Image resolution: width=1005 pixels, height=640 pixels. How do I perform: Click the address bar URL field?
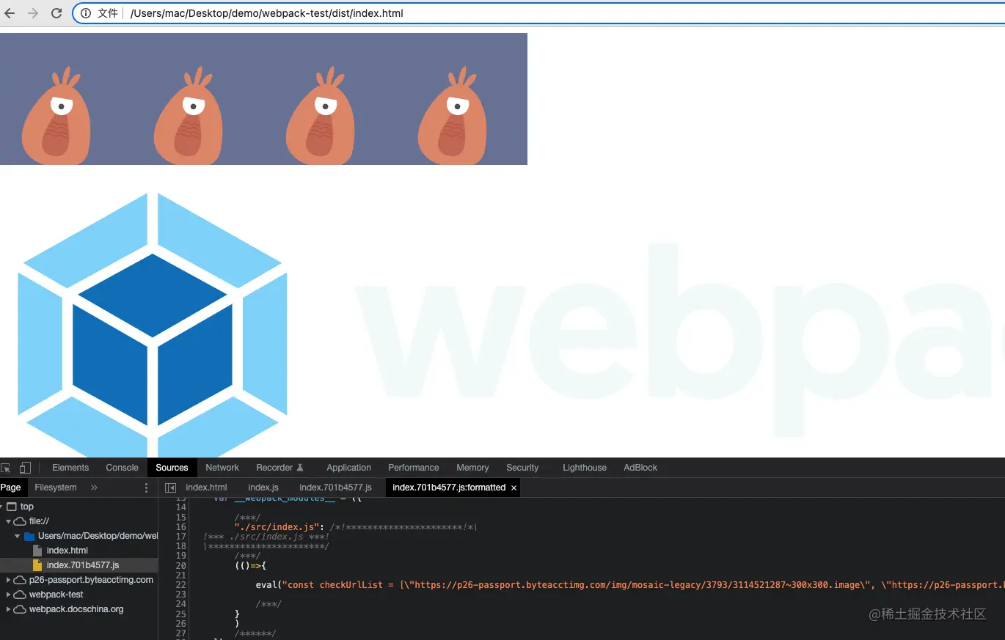tap(539, 13)
